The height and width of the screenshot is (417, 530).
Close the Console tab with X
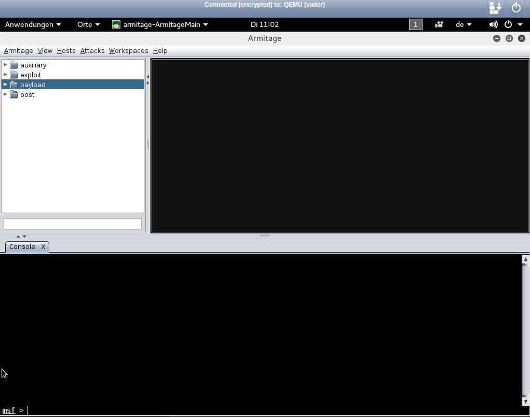tap(44, 247)
